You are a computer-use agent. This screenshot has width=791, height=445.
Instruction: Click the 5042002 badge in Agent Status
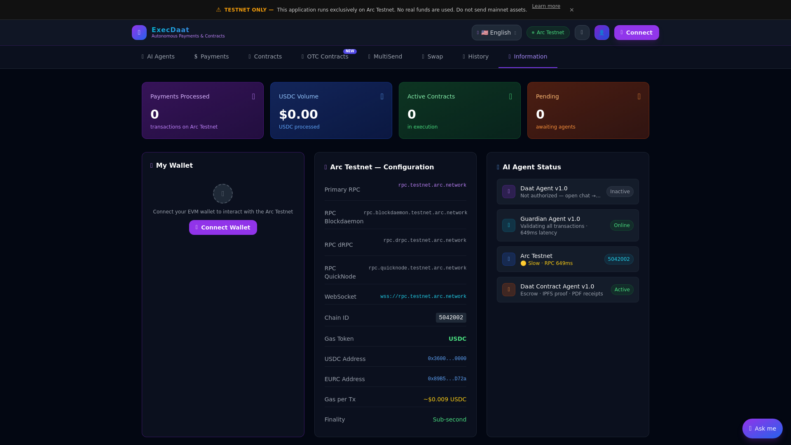click(619, 259)
